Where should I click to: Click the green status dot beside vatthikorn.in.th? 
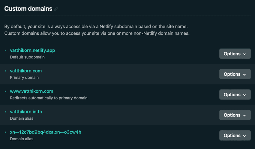click(x=5, y=112)
